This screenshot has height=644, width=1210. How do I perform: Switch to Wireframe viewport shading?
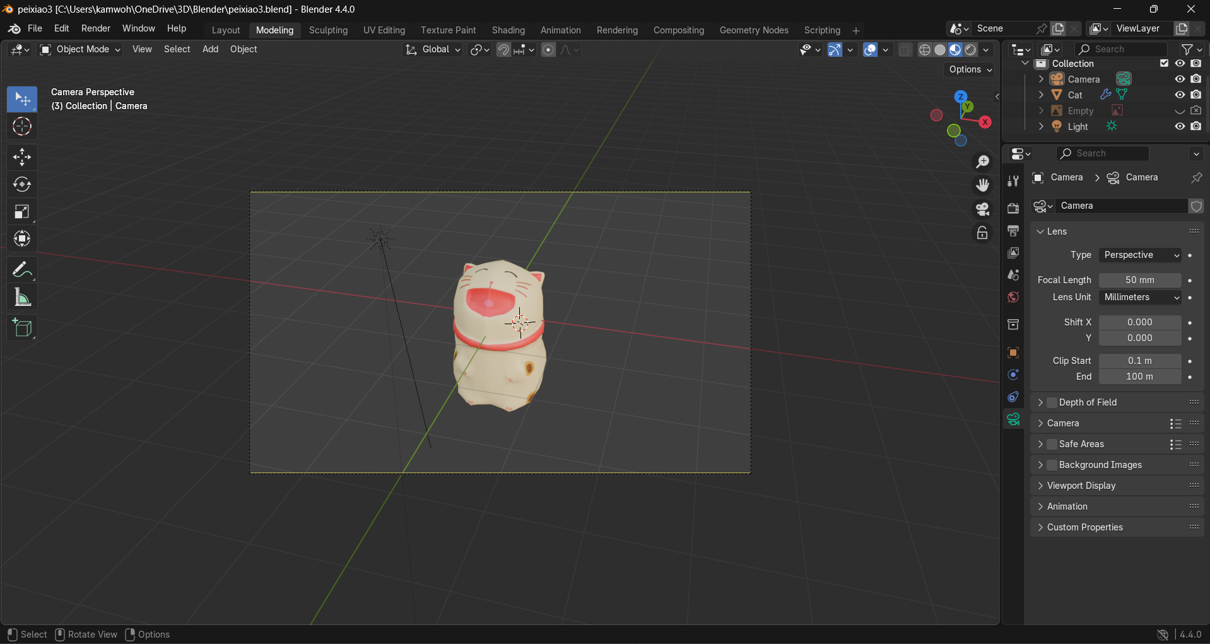(925, 50)
